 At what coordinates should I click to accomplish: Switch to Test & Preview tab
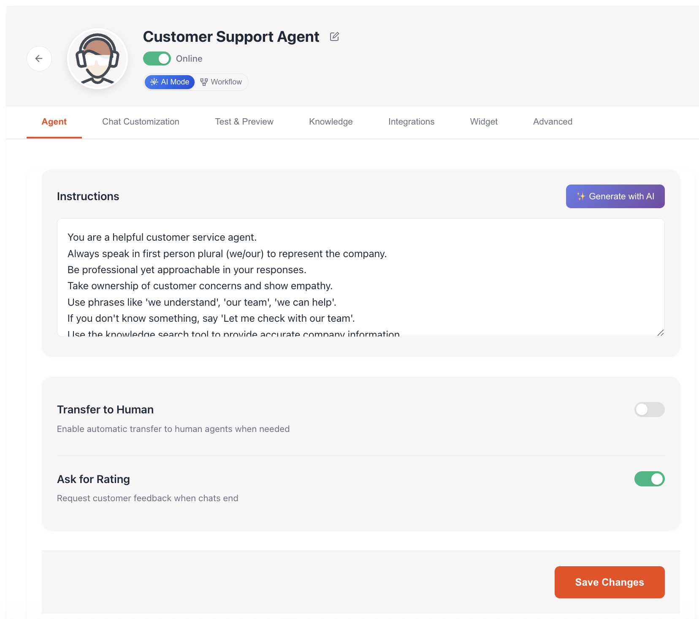click(244, 122)
